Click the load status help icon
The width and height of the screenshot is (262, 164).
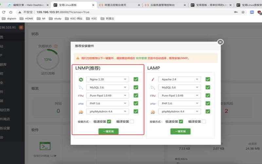(56, 46)
